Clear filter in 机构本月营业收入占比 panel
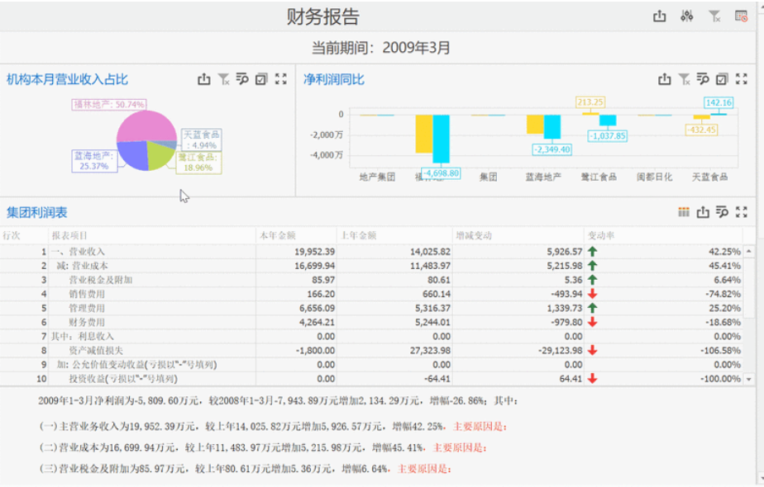The image size is (764, 487). pyautogui.click(x=223, y=78)
